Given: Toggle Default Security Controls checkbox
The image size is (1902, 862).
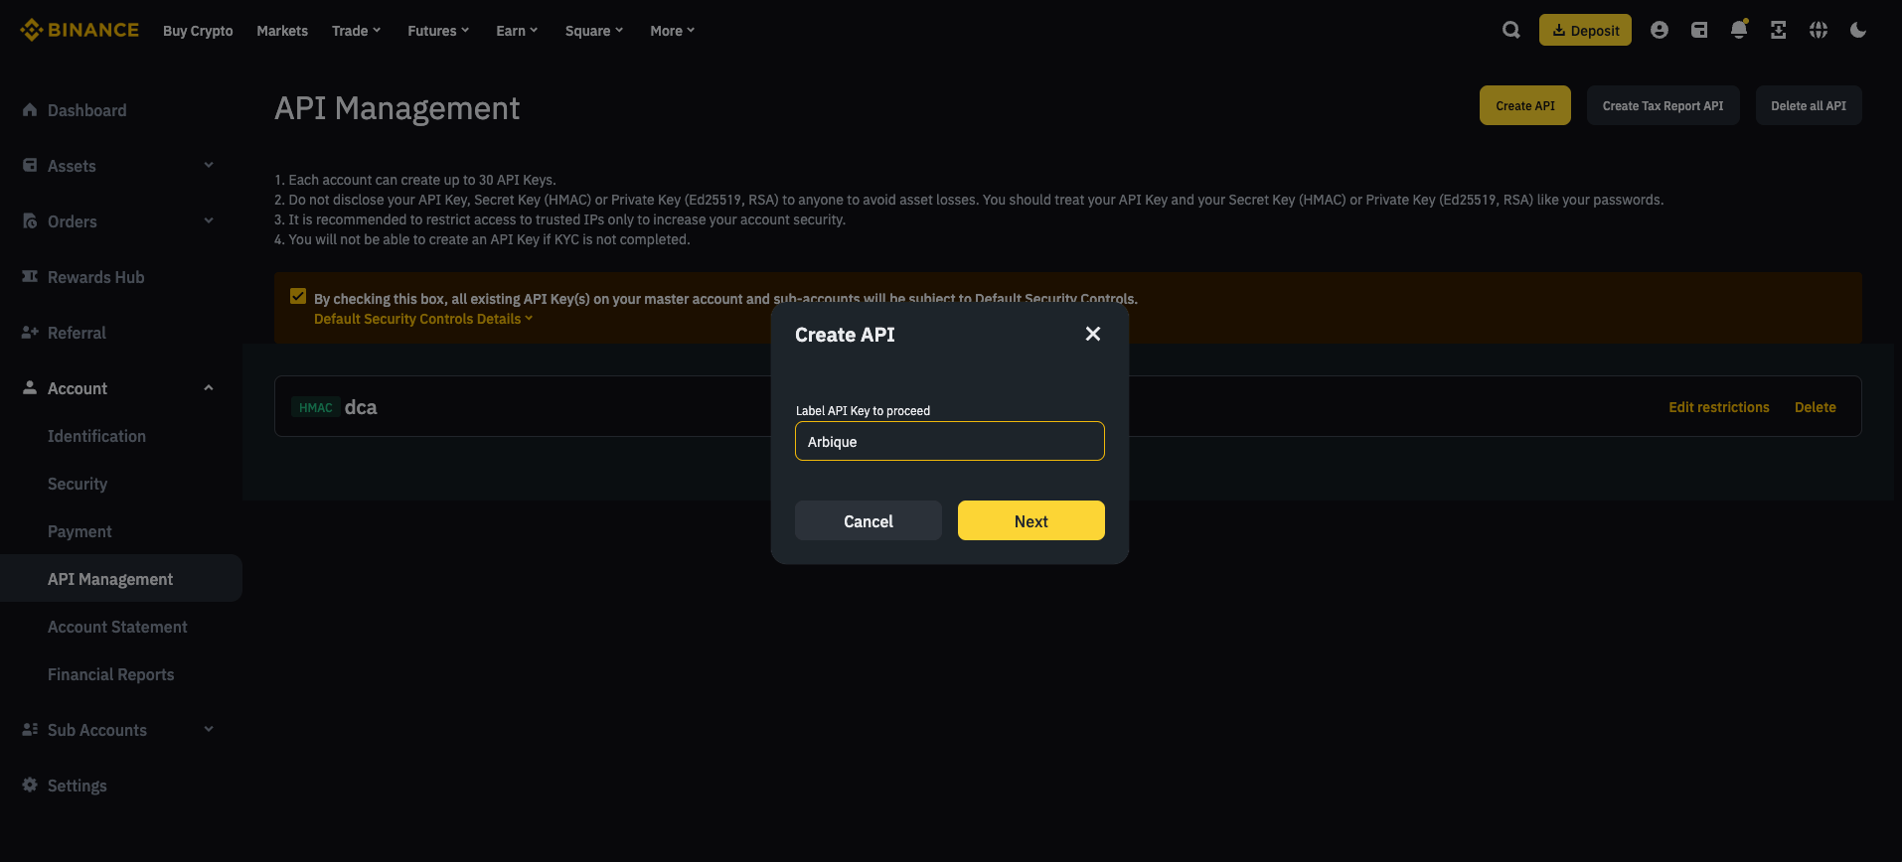Looking at the screenshot, I should (298, 296).
